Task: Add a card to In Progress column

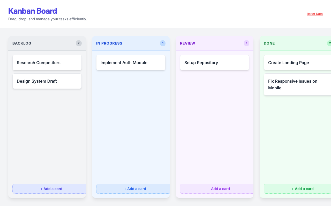Action: [x=133, y=189]
